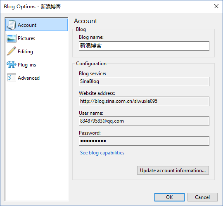This screenshot has height=206, width=223.
Task: Click the Pictures landscape icon
Action: pyautogui.click(x=12, y=38)
